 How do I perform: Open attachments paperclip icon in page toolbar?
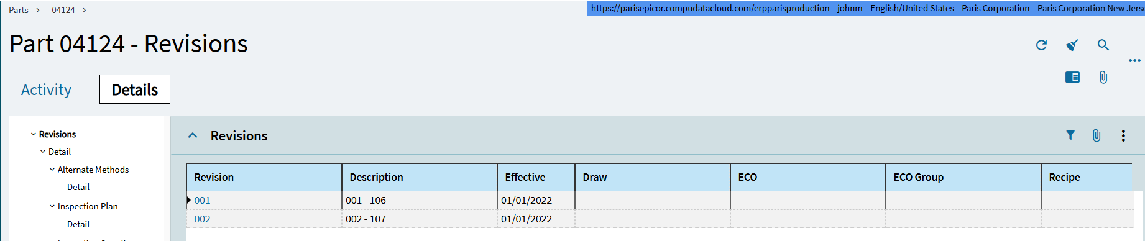(1103, 77)
